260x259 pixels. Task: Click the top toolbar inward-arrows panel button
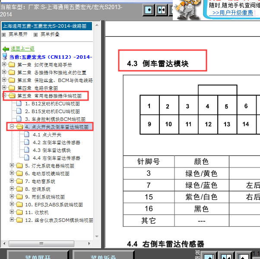(x=162, y=10)
